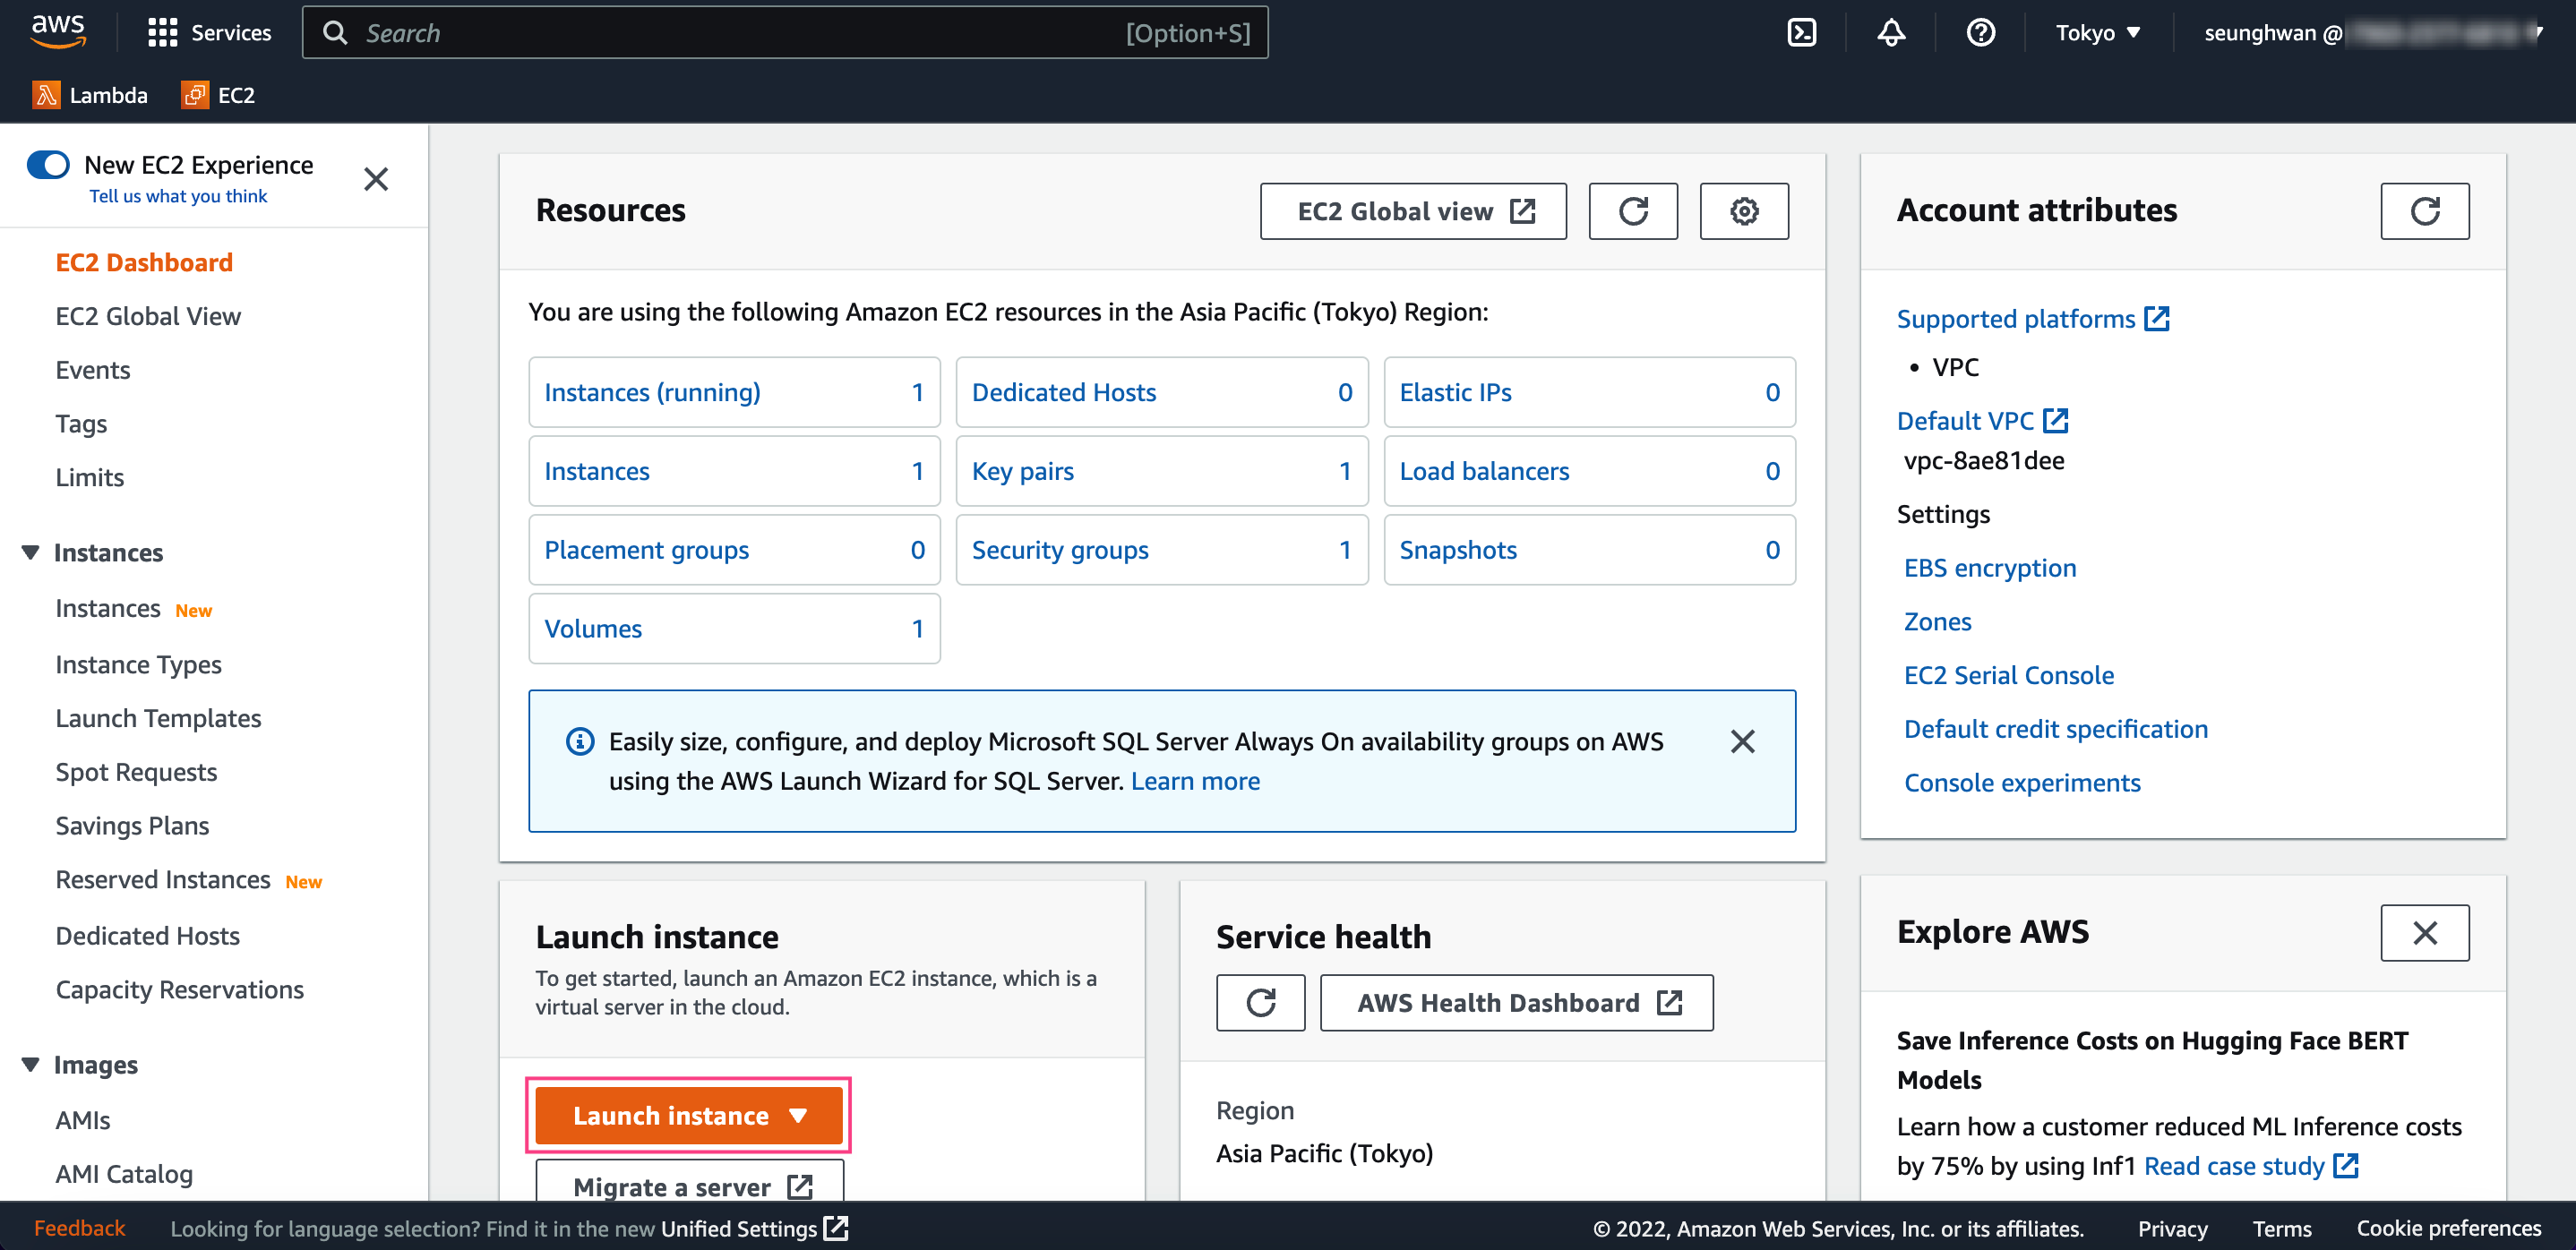2576x1250 pixels.
Task: Open Launch Templates in the sidebar
Action: 158,718
